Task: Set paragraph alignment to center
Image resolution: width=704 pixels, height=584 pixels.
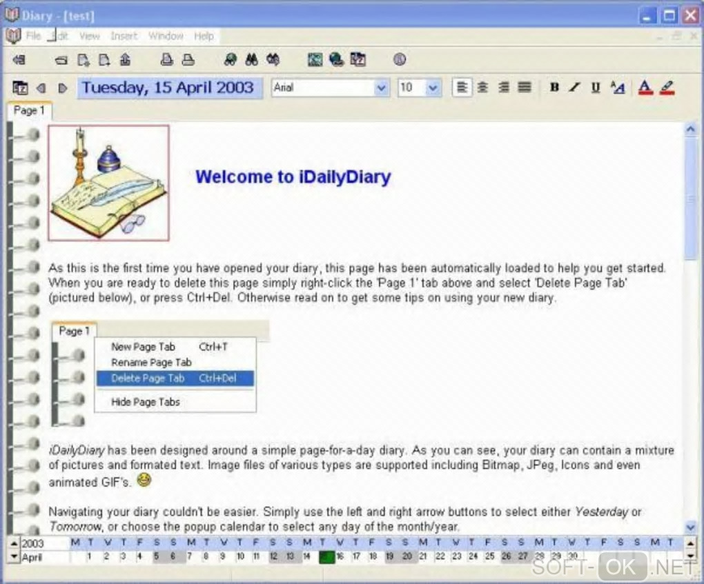Action: coord(482,87)
